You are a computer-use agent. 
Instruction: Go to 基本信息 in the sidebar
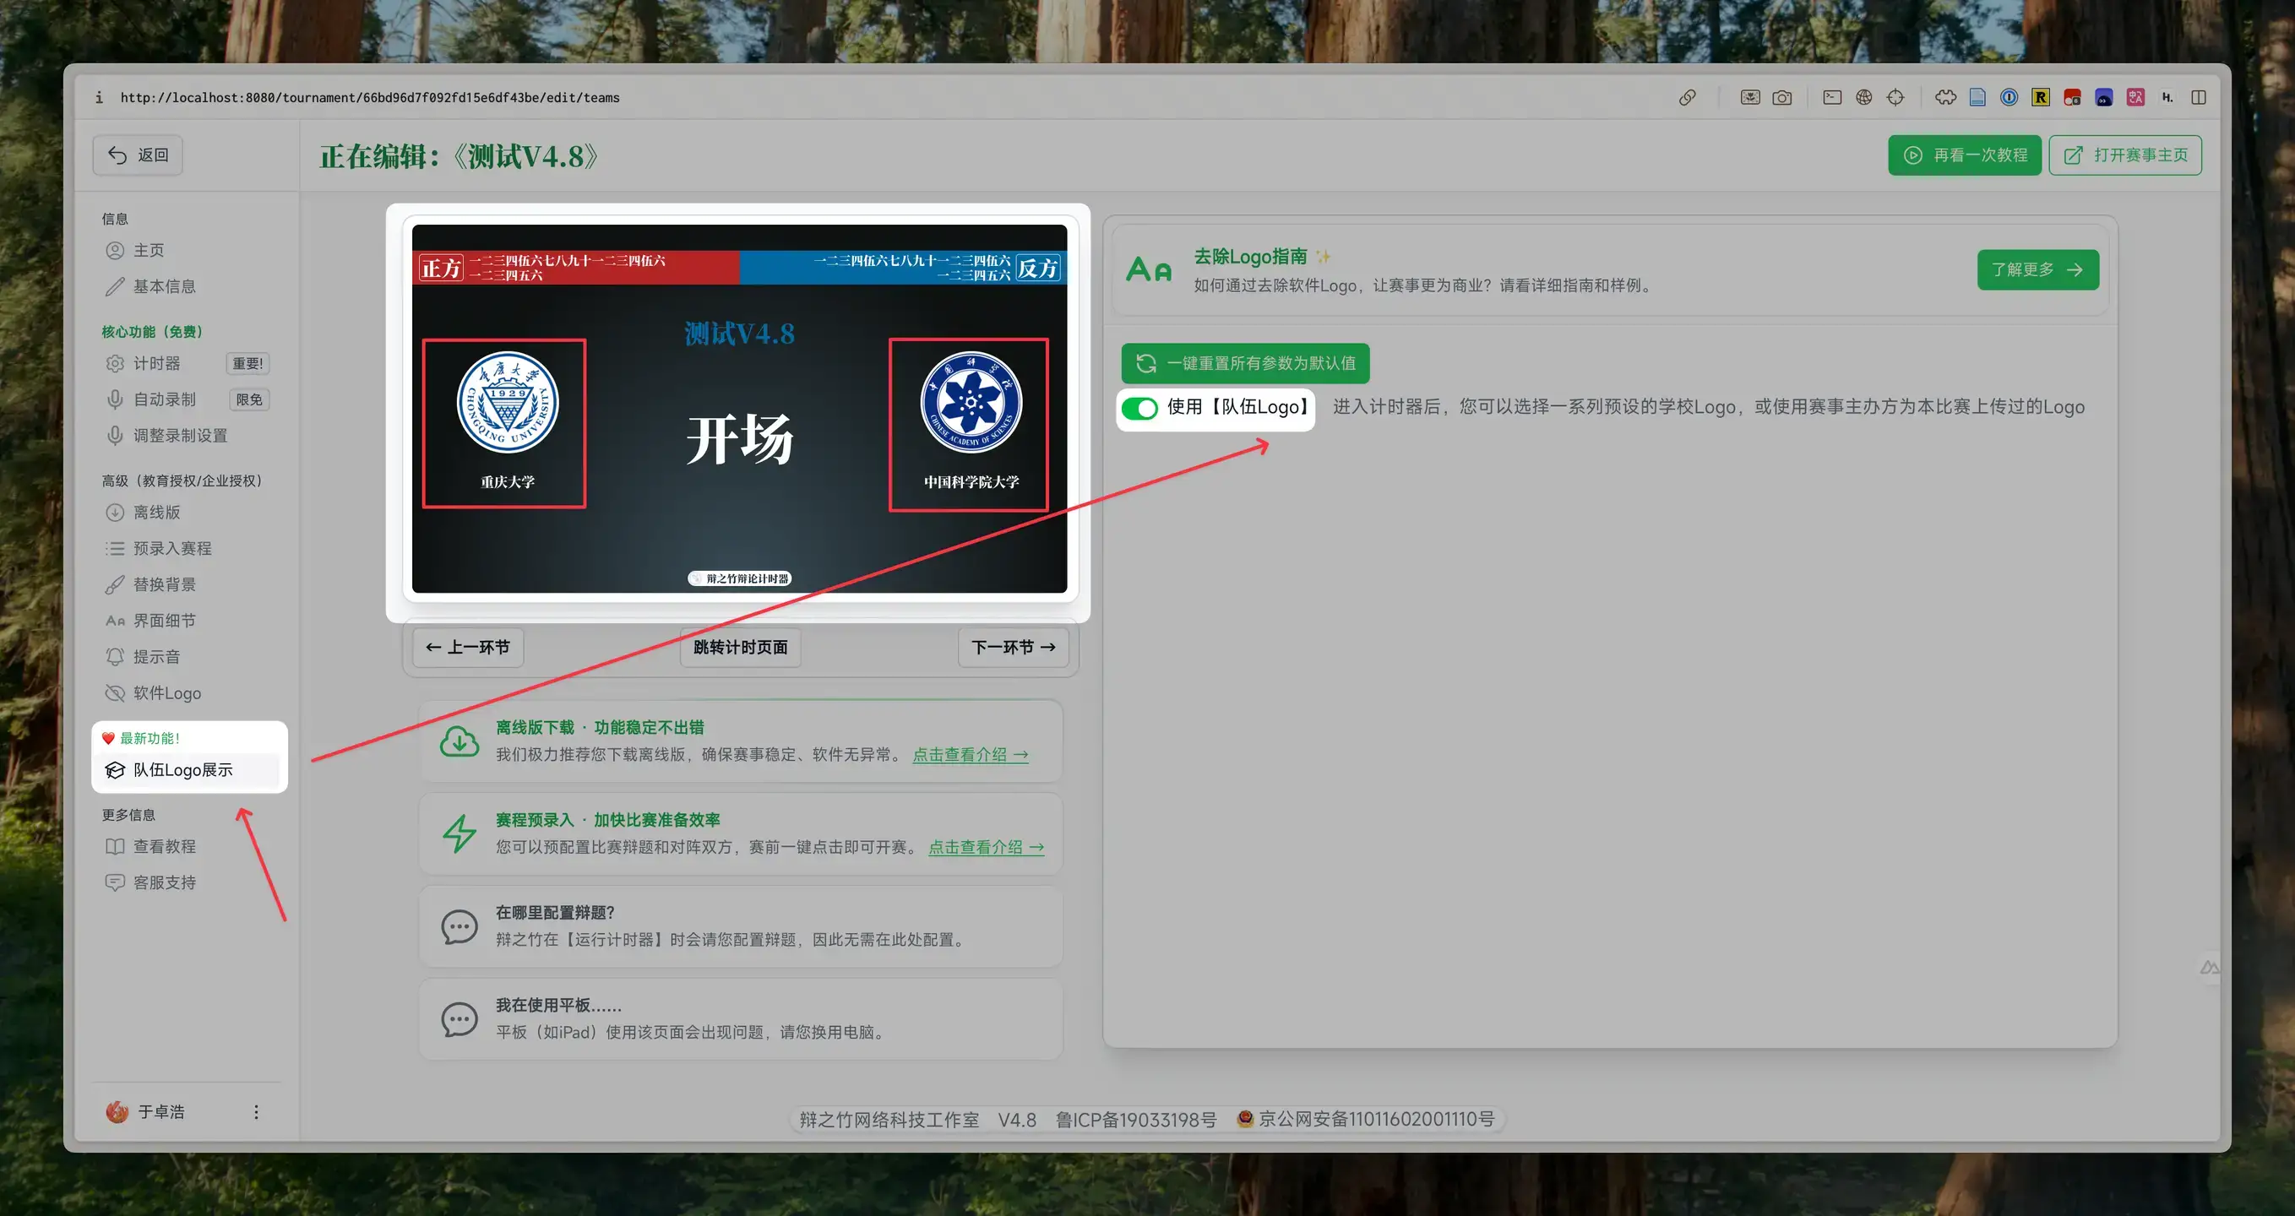tap(185, 286)
